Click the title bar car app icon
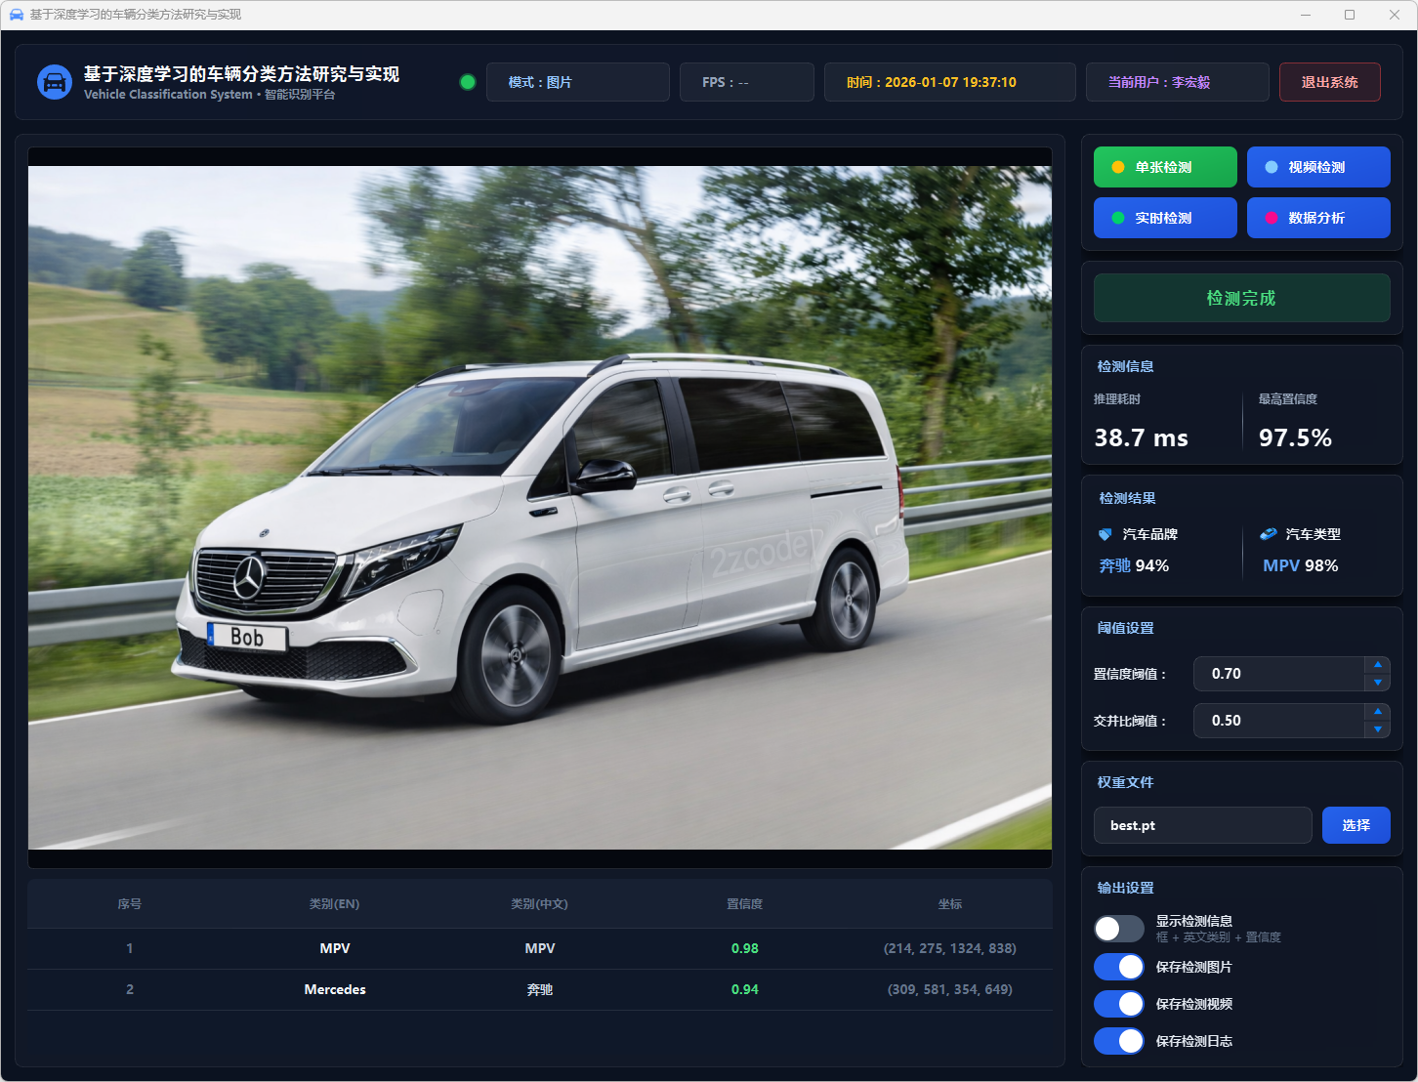1418x1082 pixels. (16, 15)
